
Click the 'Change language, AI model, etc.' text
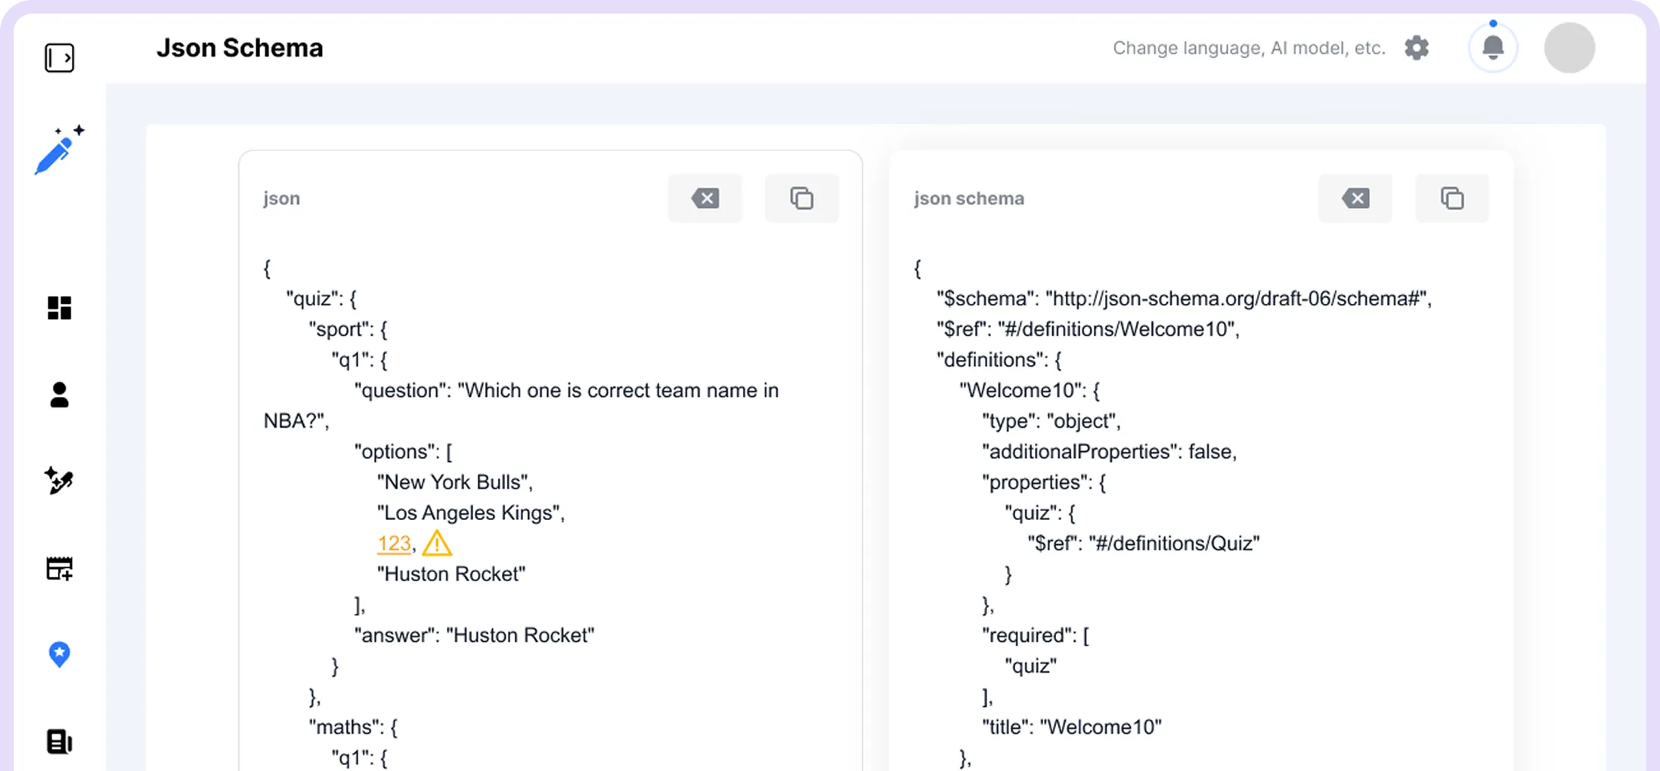tap(1249, 48)
